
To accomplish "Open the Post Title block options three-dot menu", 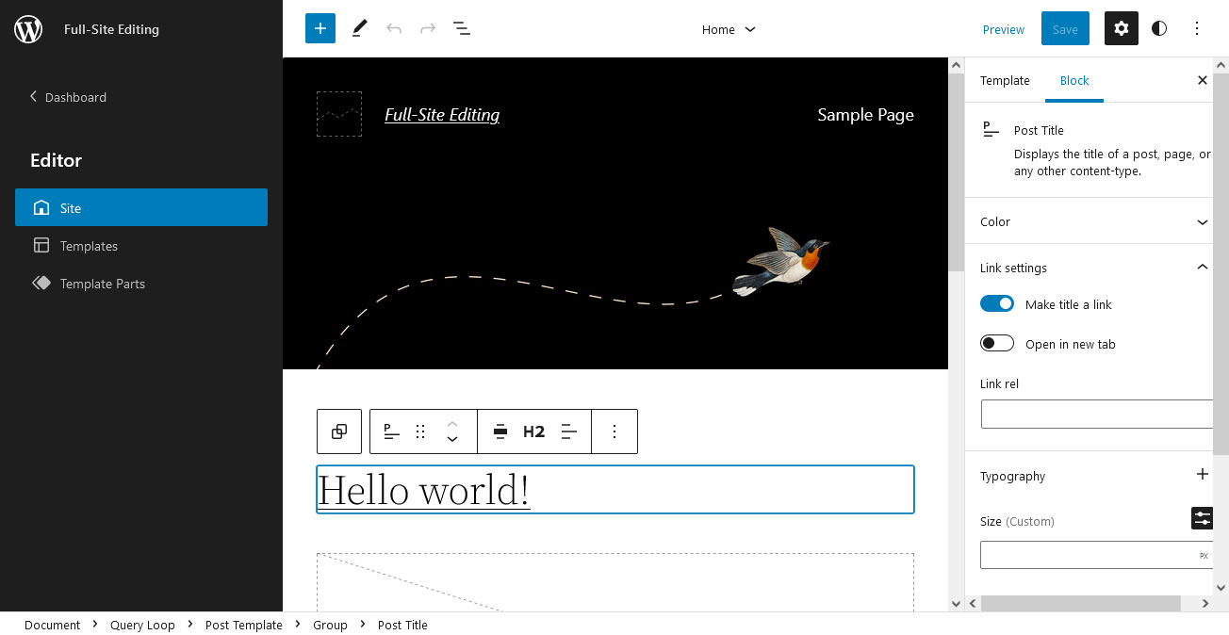I will (614, 431).
